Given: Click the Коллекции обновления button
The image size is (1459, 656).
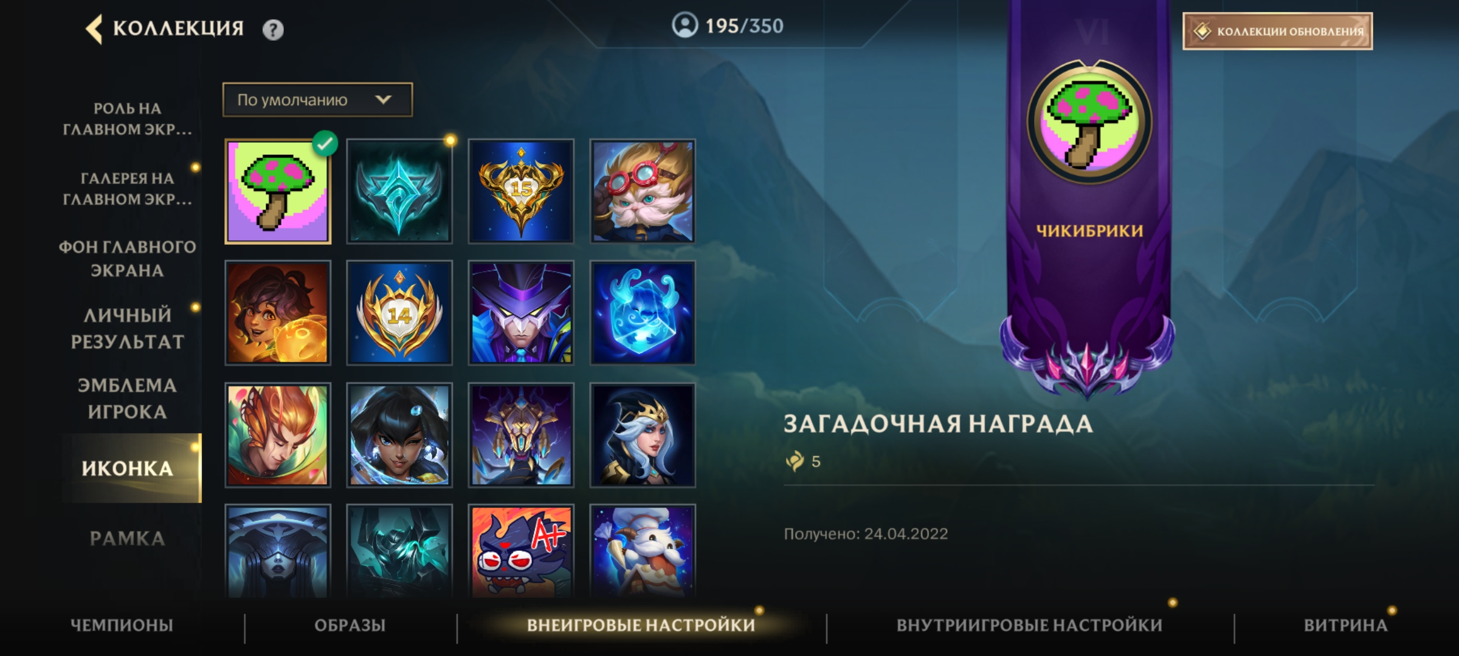Looking at the screenshot, I should 1277,31.
